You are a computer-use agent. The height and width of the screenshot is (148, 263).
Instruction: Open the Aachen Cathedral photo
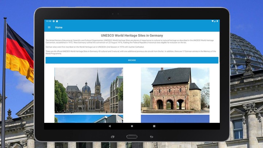(x=89, y=90)
